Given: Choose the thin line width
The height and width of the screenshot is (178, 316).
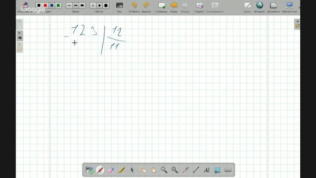Looking at the screenshot, I should click(x=69, y=5).
